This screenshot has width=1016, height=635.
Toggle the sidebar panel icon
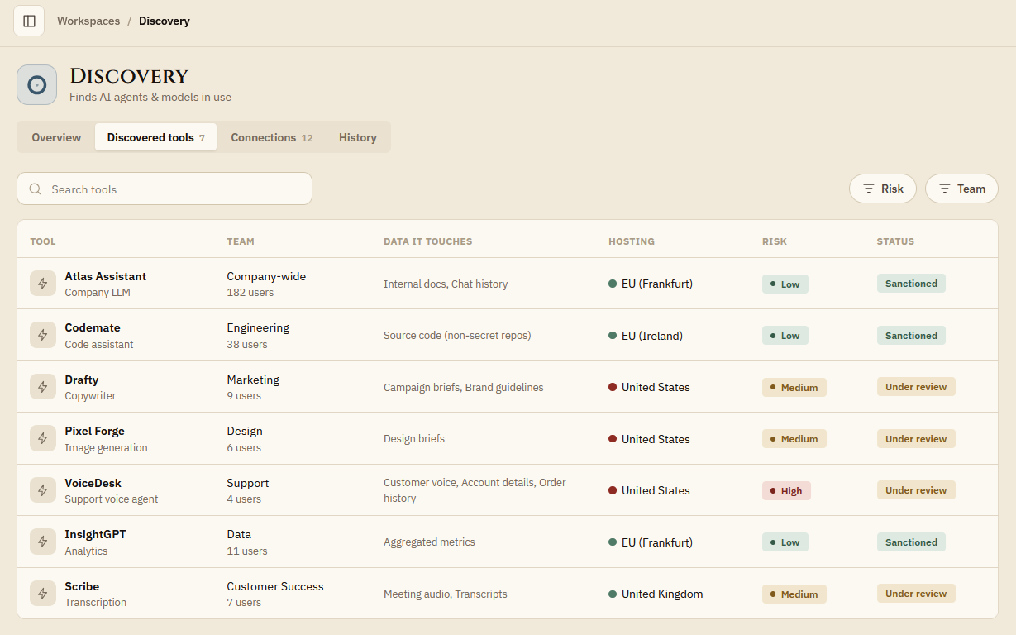[x=29, y=21]
